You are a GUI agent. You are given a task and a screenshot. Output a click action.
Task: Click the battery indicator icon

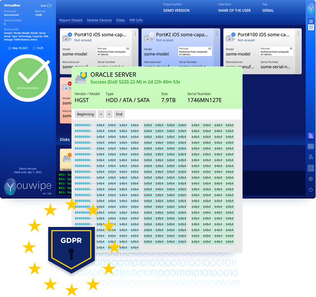click(x=49, y=6)
